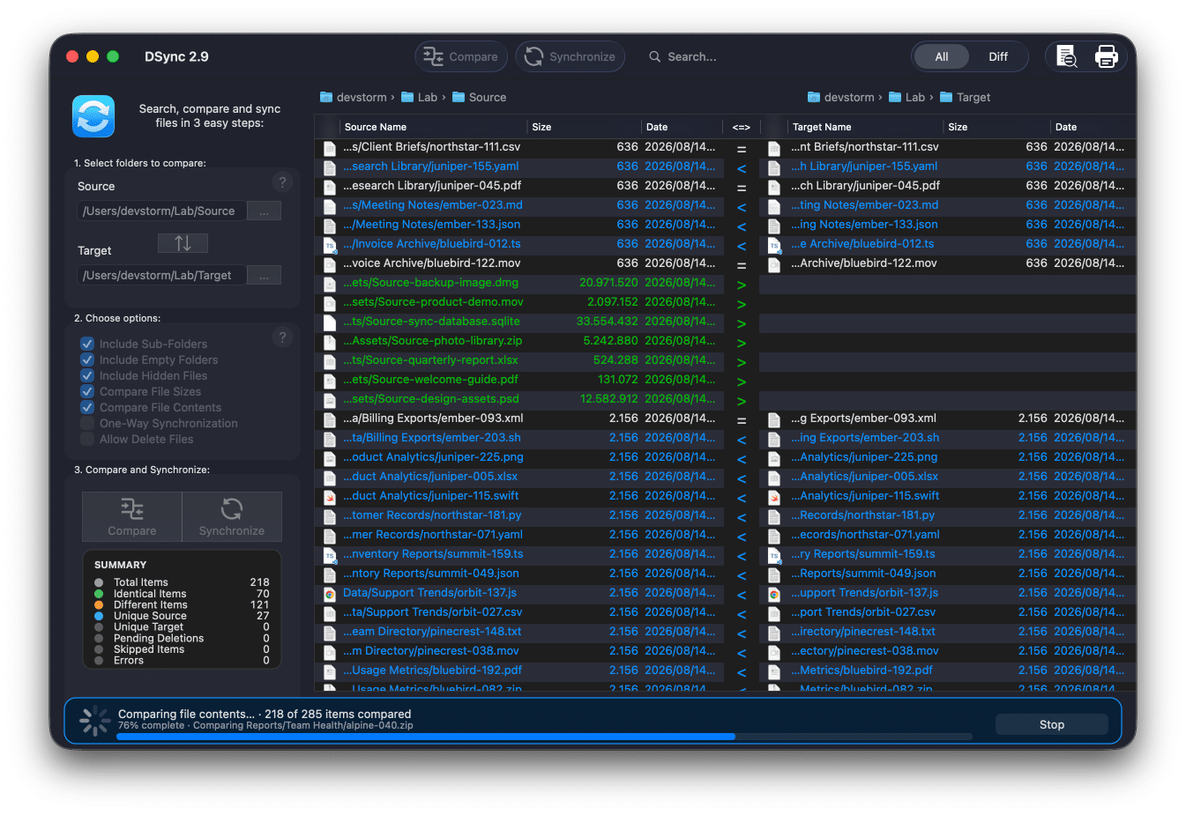Viewport: 1186px width, 815px height.
Task: Swap Source and Target folders
Action: (183, 243)
